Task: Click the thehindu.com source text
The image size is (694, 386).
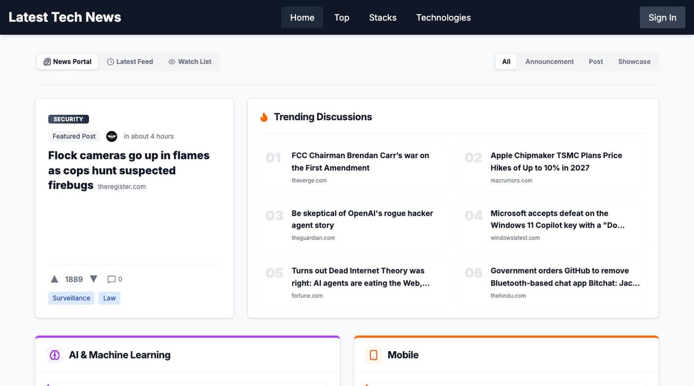Action: click(x=508, y=296)
